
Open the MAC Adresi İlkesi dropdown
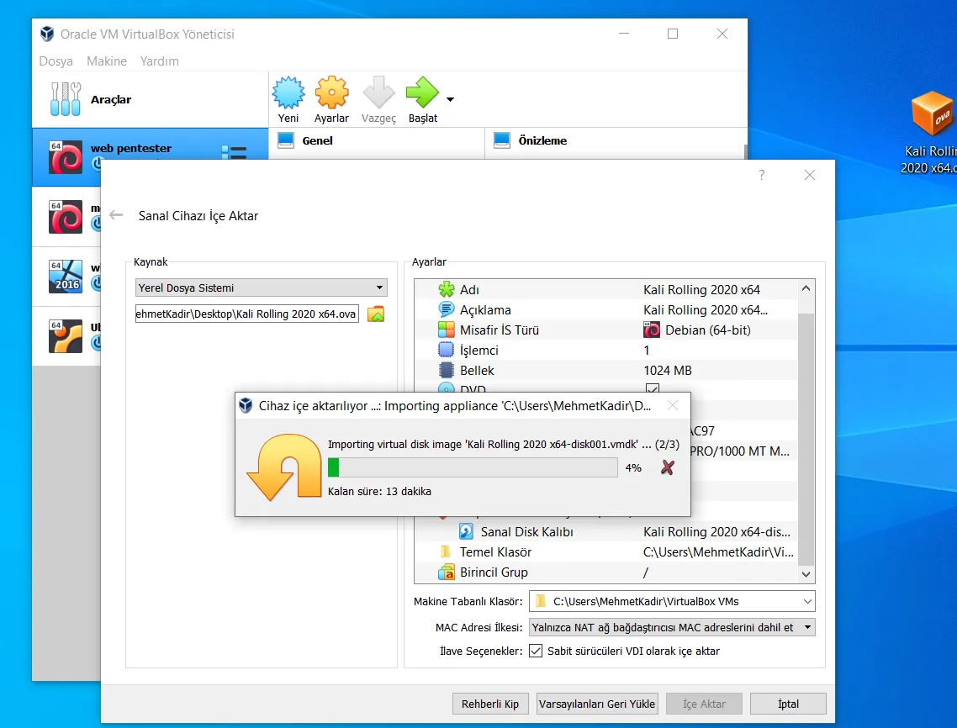pos(672,627)
